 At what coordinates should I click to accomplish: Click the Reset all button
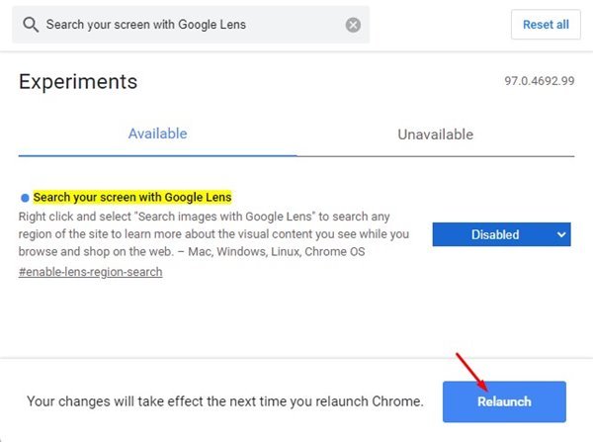coord(546,25)
